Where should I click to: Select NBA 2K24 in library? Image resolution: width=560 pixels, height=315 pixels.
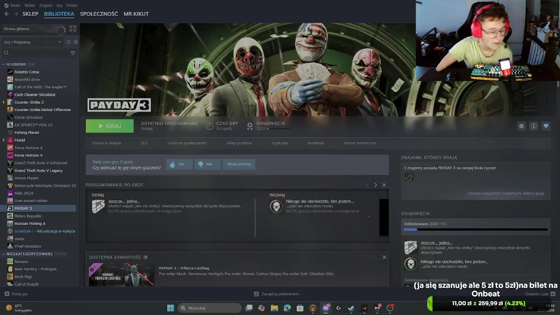[x=24, y=193]
